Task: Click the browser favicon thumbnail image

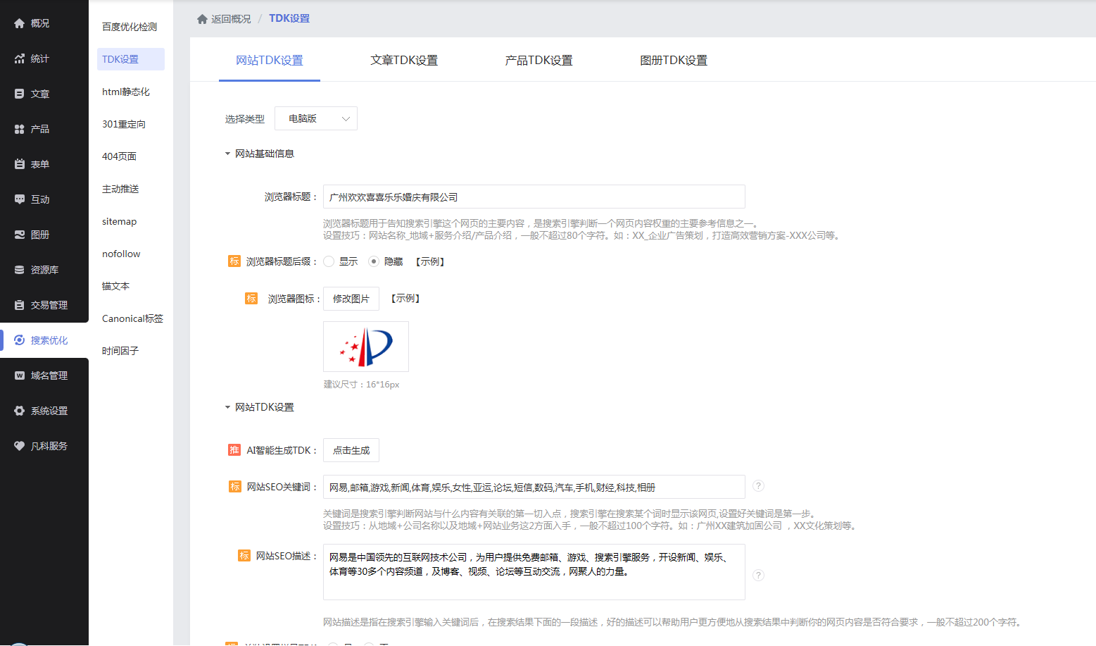Action: pyautogui.click(x=366, y=347)
